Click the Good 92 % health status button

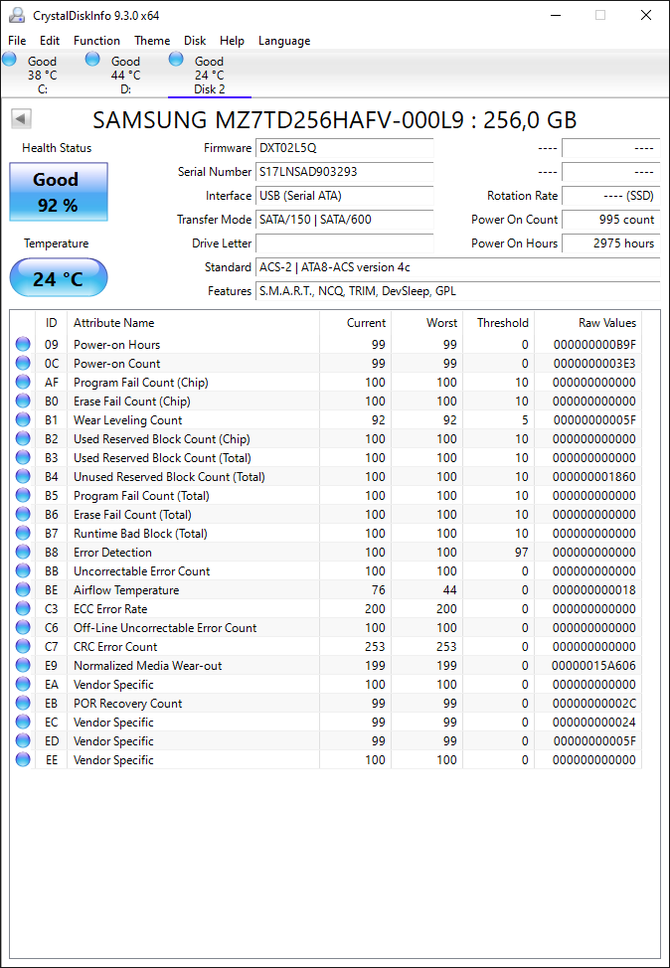[x=59, y=192]
